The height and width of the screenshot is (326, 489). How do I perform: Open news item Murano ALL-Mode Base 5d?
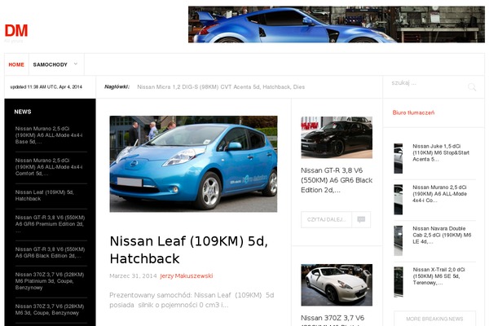(49, 135)
